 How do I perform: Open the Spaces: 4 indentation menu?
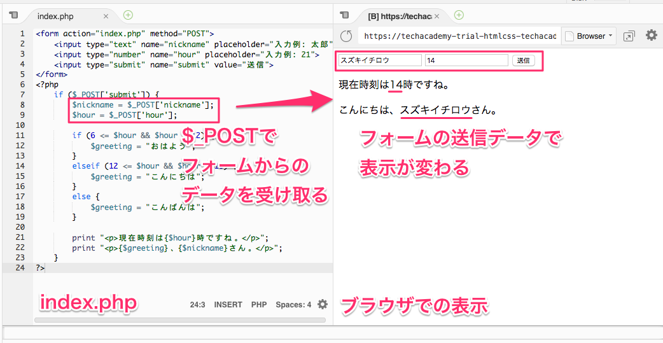point(293,305)
